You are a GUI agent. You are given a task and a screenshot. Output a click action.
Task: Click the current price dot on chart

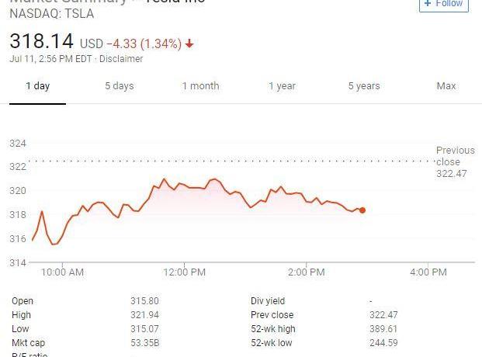(362, 210)
